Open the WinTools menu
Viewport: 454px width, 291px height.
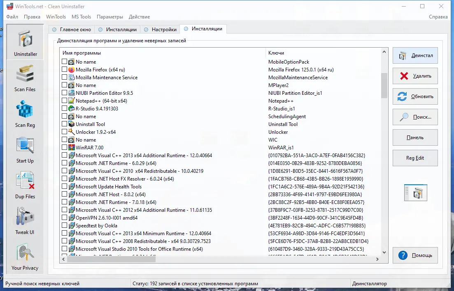coord(56,17)
